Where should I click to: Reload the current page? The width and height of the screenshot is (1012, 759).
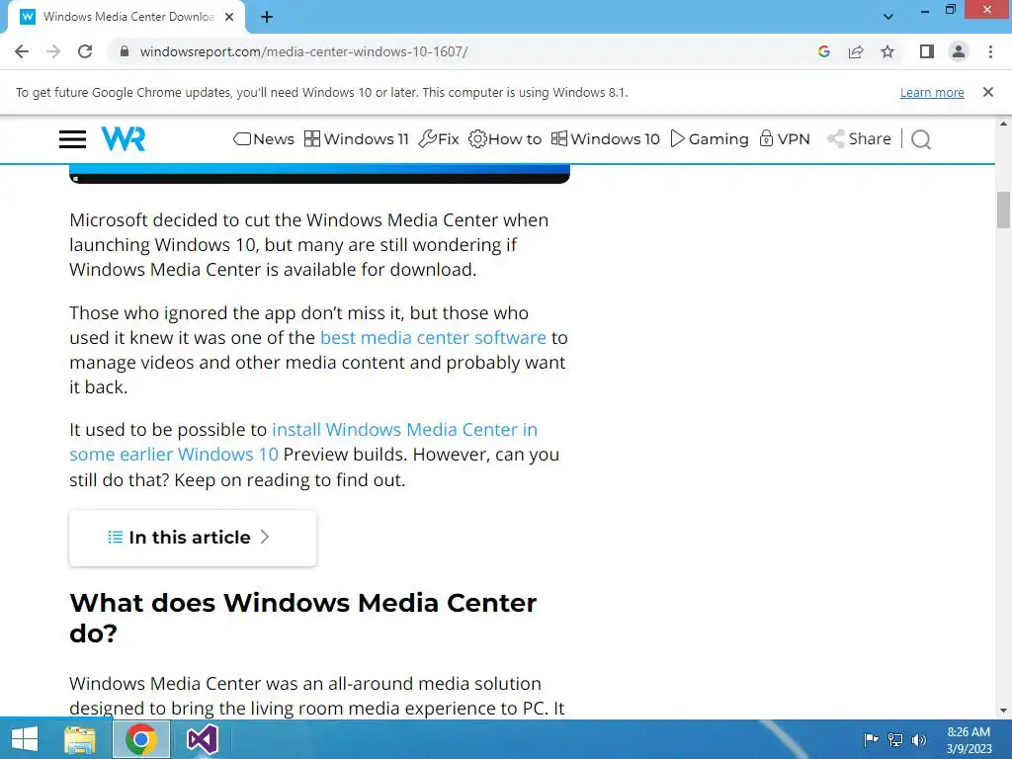coord(85,51)
